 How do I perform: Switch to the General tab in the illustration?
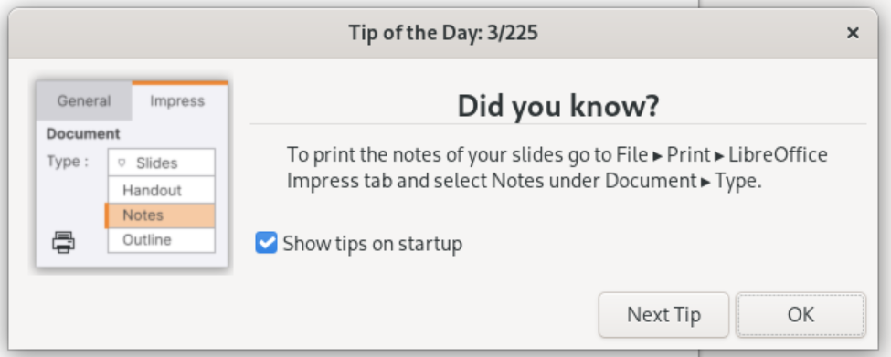(x=84, y=101)
